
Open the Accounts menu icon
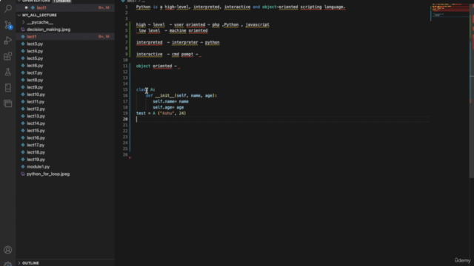[8, 250]
